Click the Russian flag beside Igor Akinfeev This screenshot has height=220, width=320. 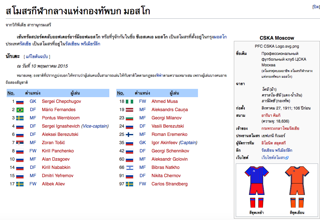coord(129,143)
